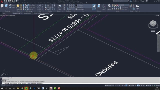The width and height of the screenshot is (160, 90).
Task: Toggle MODEL space button in status bar
Action: [107, 85]
